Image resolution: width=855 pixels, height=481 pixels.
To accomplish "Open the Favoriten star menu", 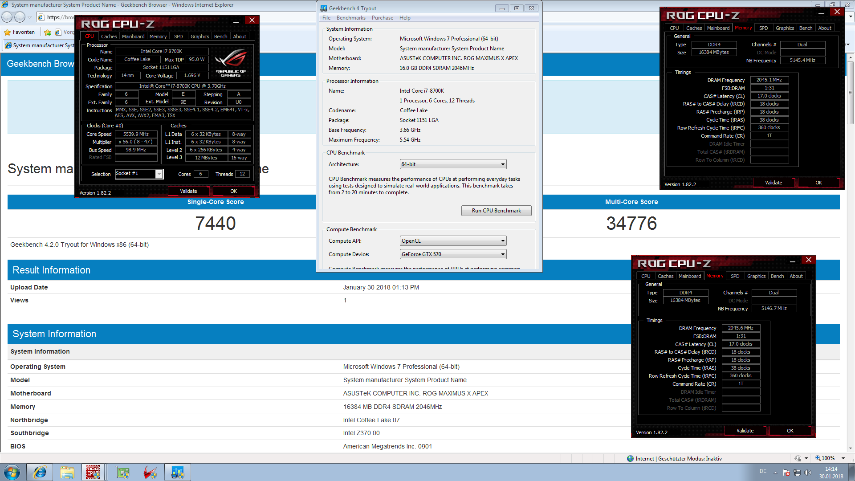I will (x=19, y=32).
